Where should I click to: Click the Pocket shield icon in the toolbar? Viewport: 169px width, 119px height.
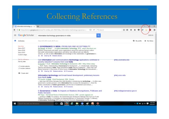[x=139, y=30]
